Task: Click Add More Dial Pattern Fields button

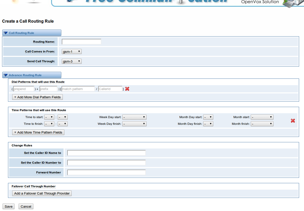Action: [x=37, y=97]
